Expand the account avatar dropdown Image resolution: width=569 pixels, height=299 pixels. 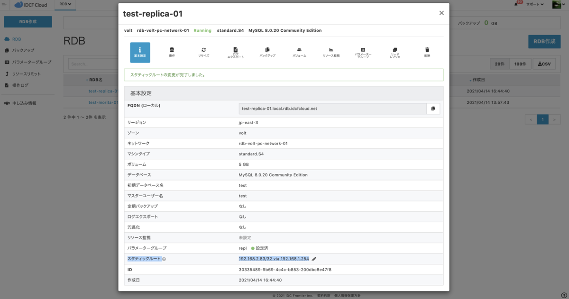[x=557, y=5]
